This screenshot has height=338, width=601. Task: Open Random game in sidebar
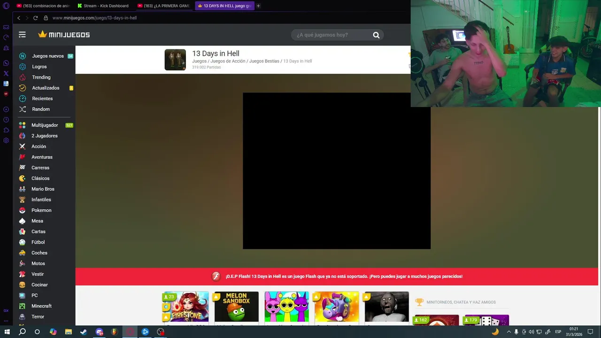40,109
